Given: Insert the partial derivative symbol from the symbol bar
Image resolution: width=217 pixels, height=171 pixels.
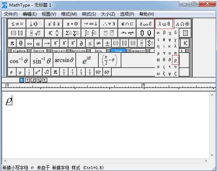Looking at the screenshot, I should click(x=81, y=43).
